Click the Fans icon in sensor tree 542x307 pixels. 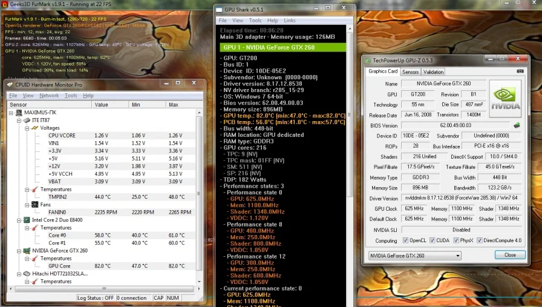(34, 205)
